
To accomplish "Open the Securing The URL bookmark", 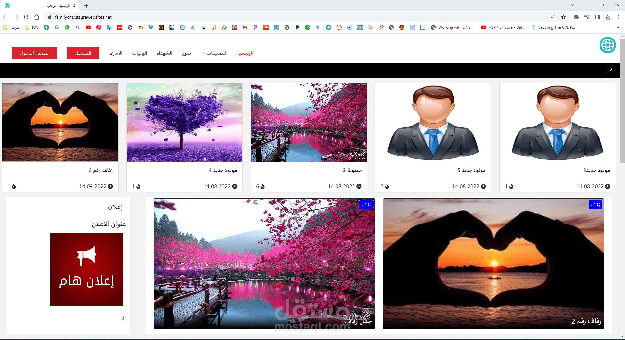I will [553, 27].
